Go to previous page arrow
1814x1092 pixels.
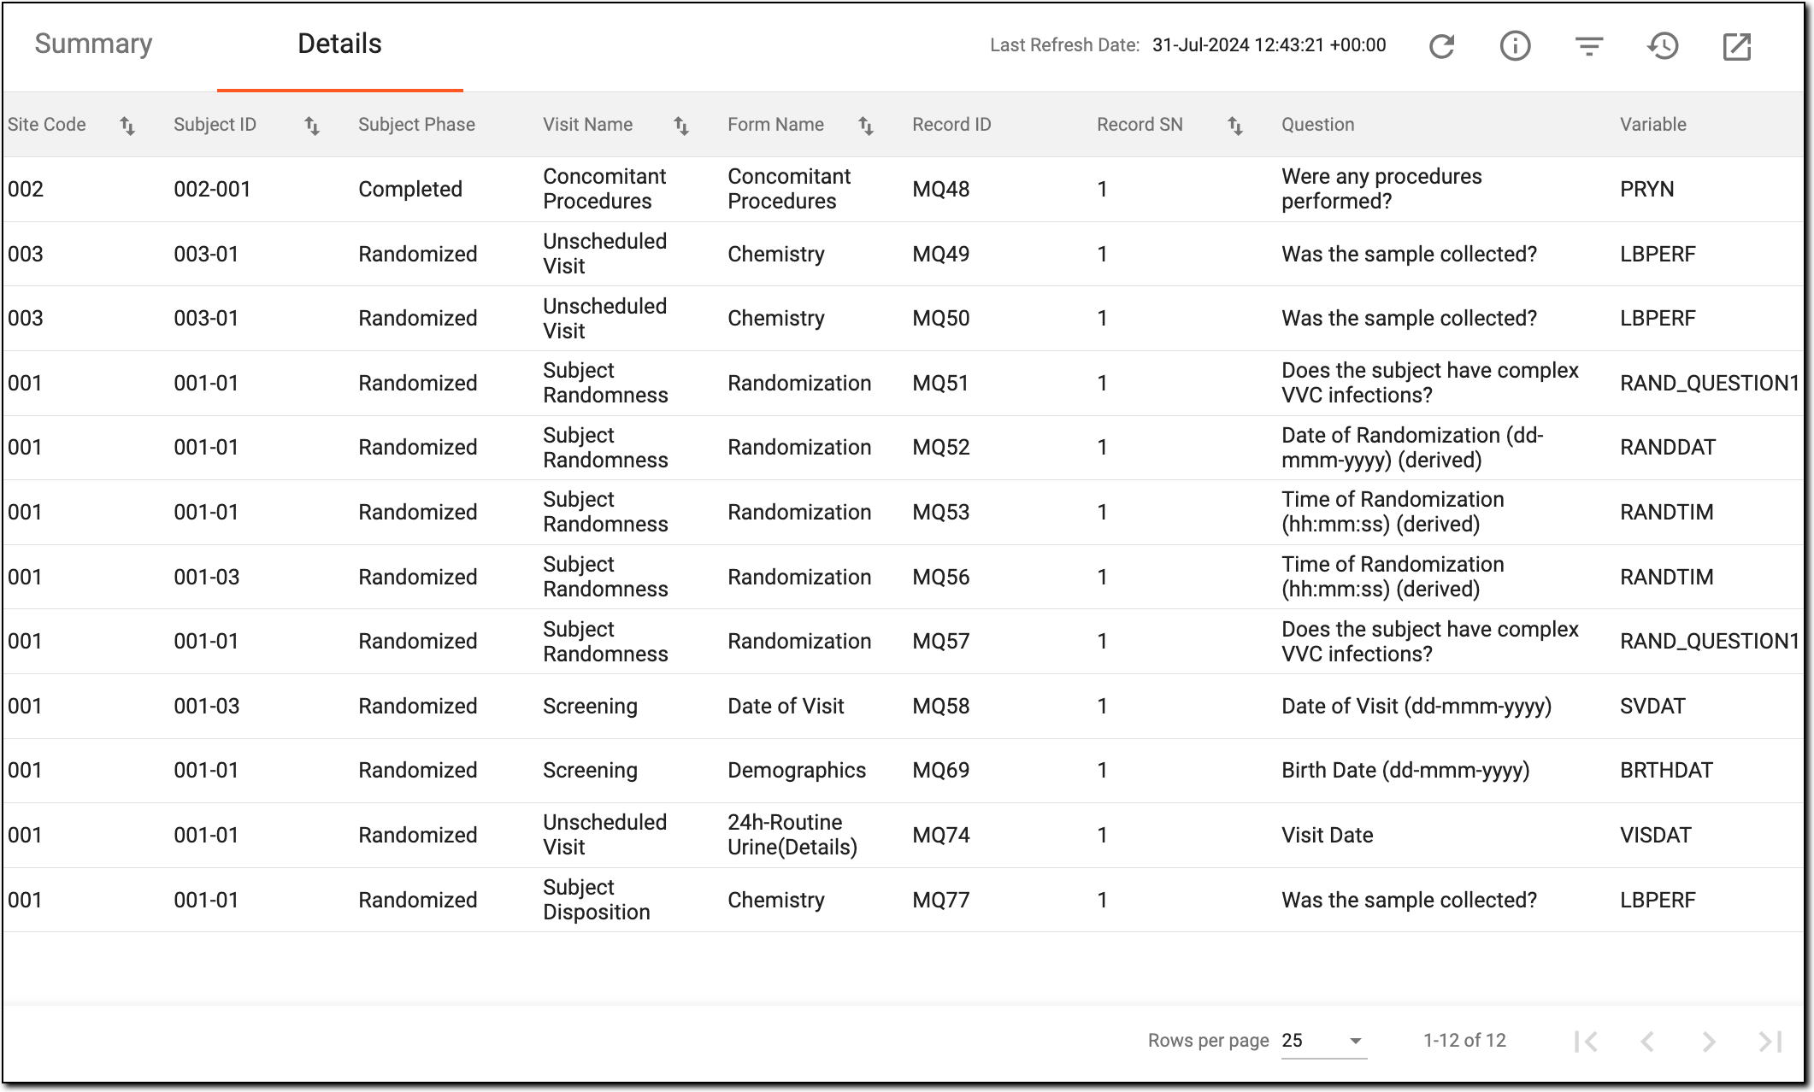click(1647, 1041)
